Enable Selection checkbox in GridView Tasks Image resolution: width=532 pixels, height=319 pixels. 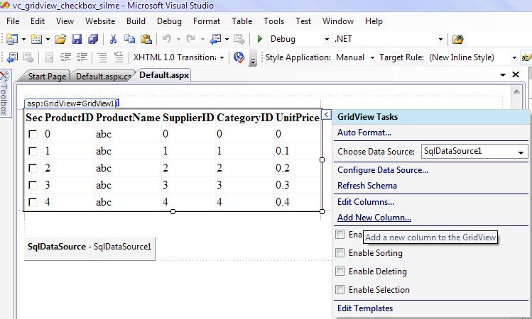click(x=340, y=289)
